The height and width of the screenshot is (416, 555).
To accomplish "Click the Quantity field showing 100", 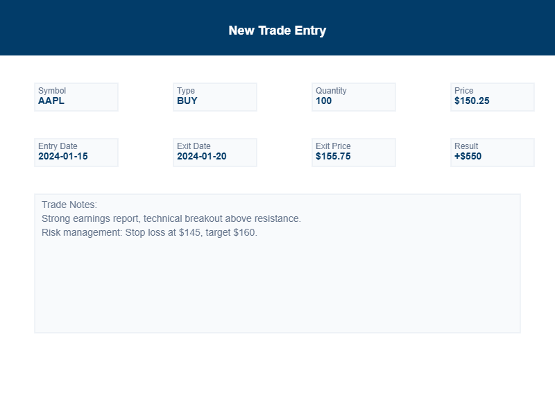I will click(353, 97).
